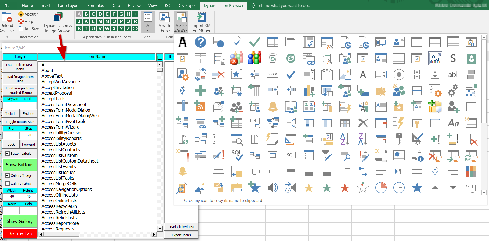489x241 pixels.
Task: Click icon list vertical scrollbar down arrow
Action: [160, 229]
